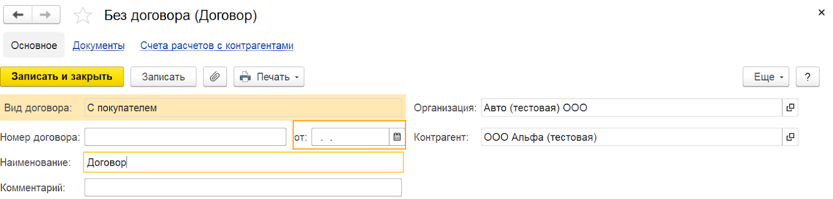The width and height of the screenshot is (833, 199).
Task: Click the question mark help button
Action: [807, 77]
